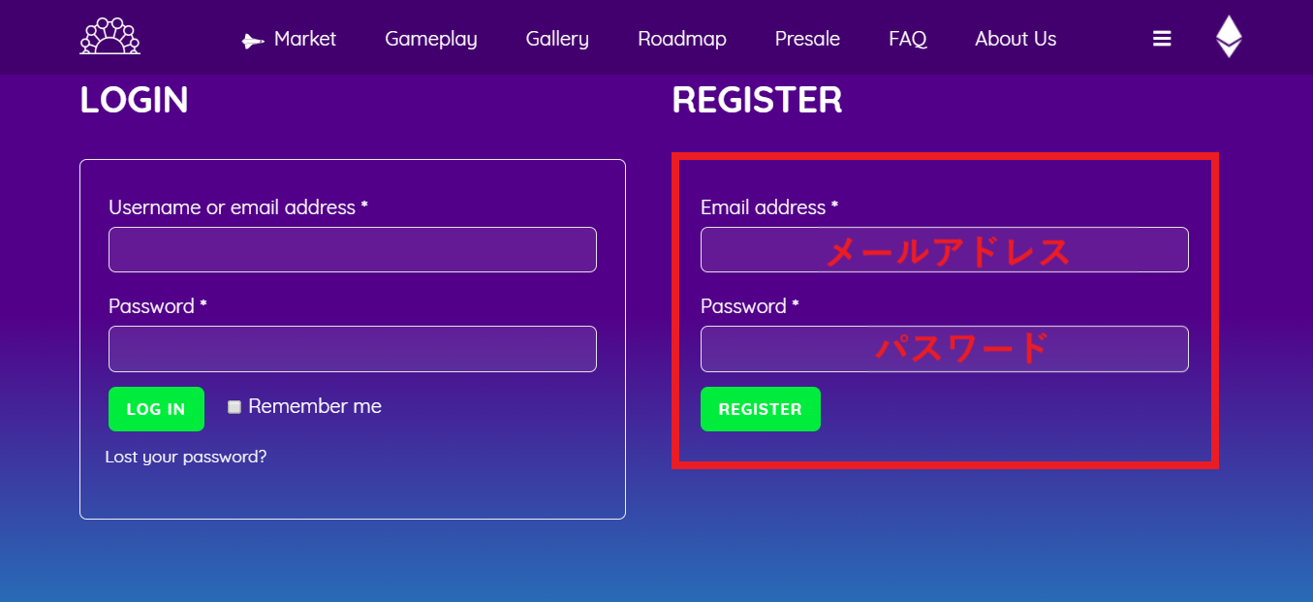The width and height of the screenshot is (1313, 602).
Task: Click the Remember me label text
Action: [315, 406]
